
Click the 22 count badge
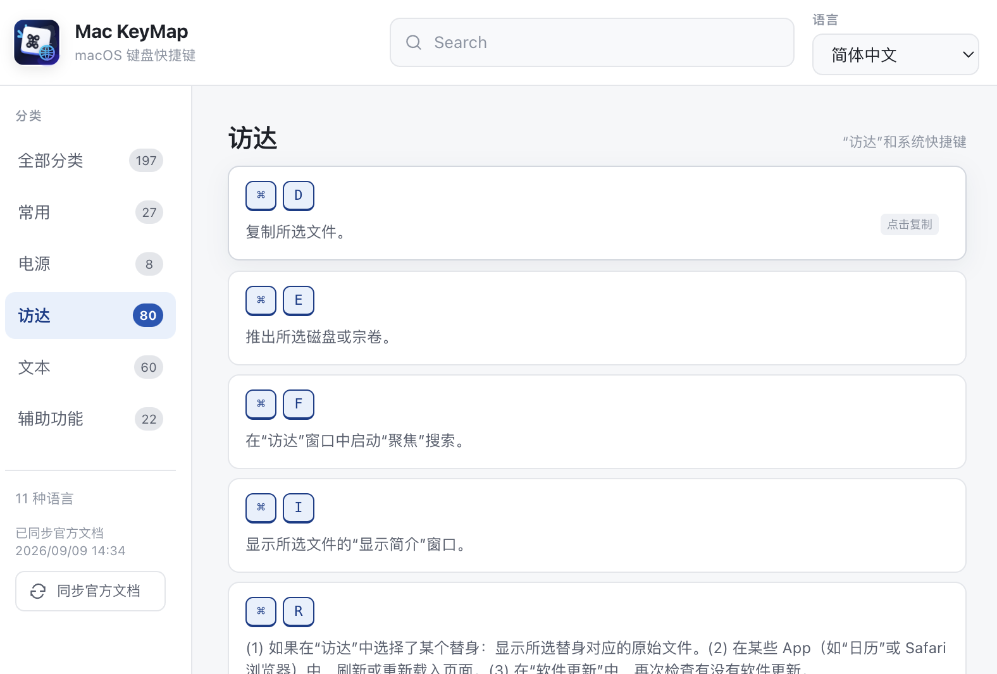point(149,419)
